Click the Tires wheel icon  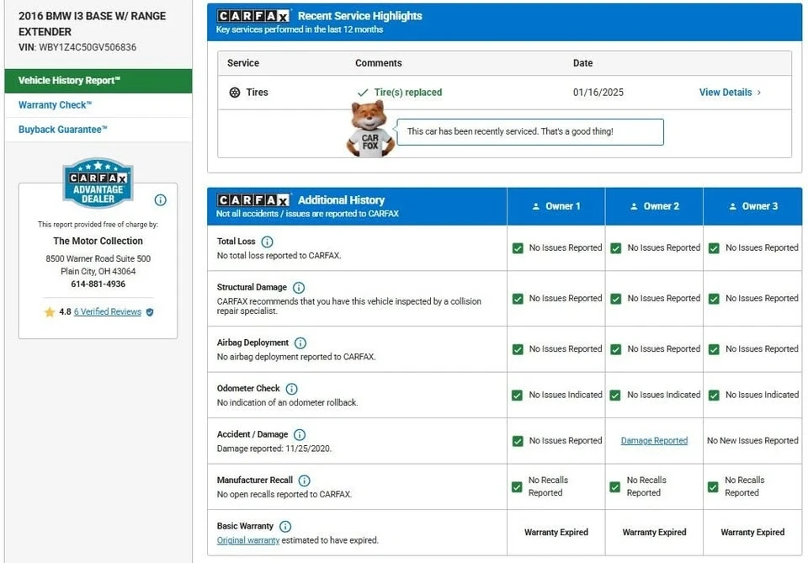point(235,93)
